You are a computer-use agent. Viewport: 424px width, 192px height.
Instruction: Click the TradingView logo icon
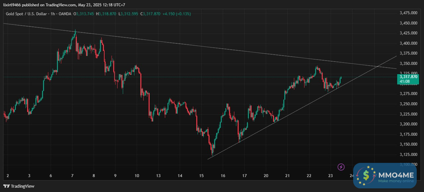[6, 186]
